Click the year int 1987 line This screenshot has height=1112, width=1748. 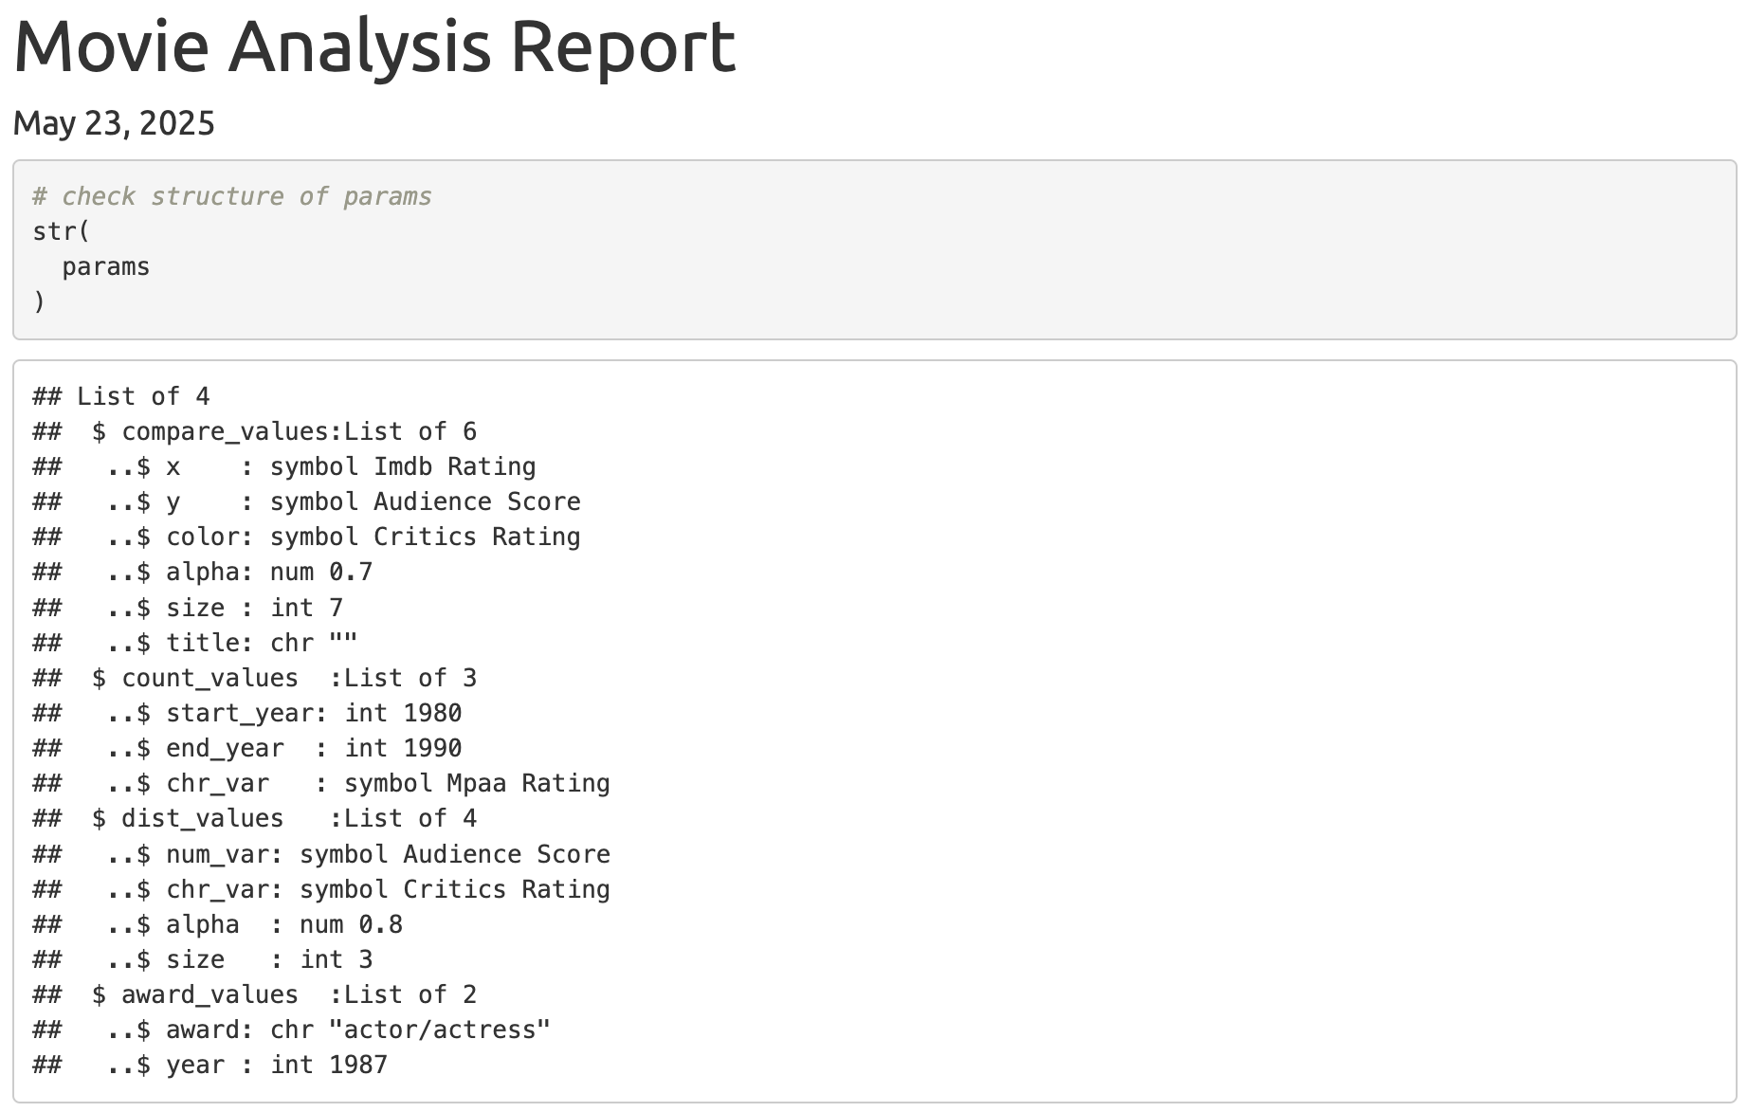210,1065
